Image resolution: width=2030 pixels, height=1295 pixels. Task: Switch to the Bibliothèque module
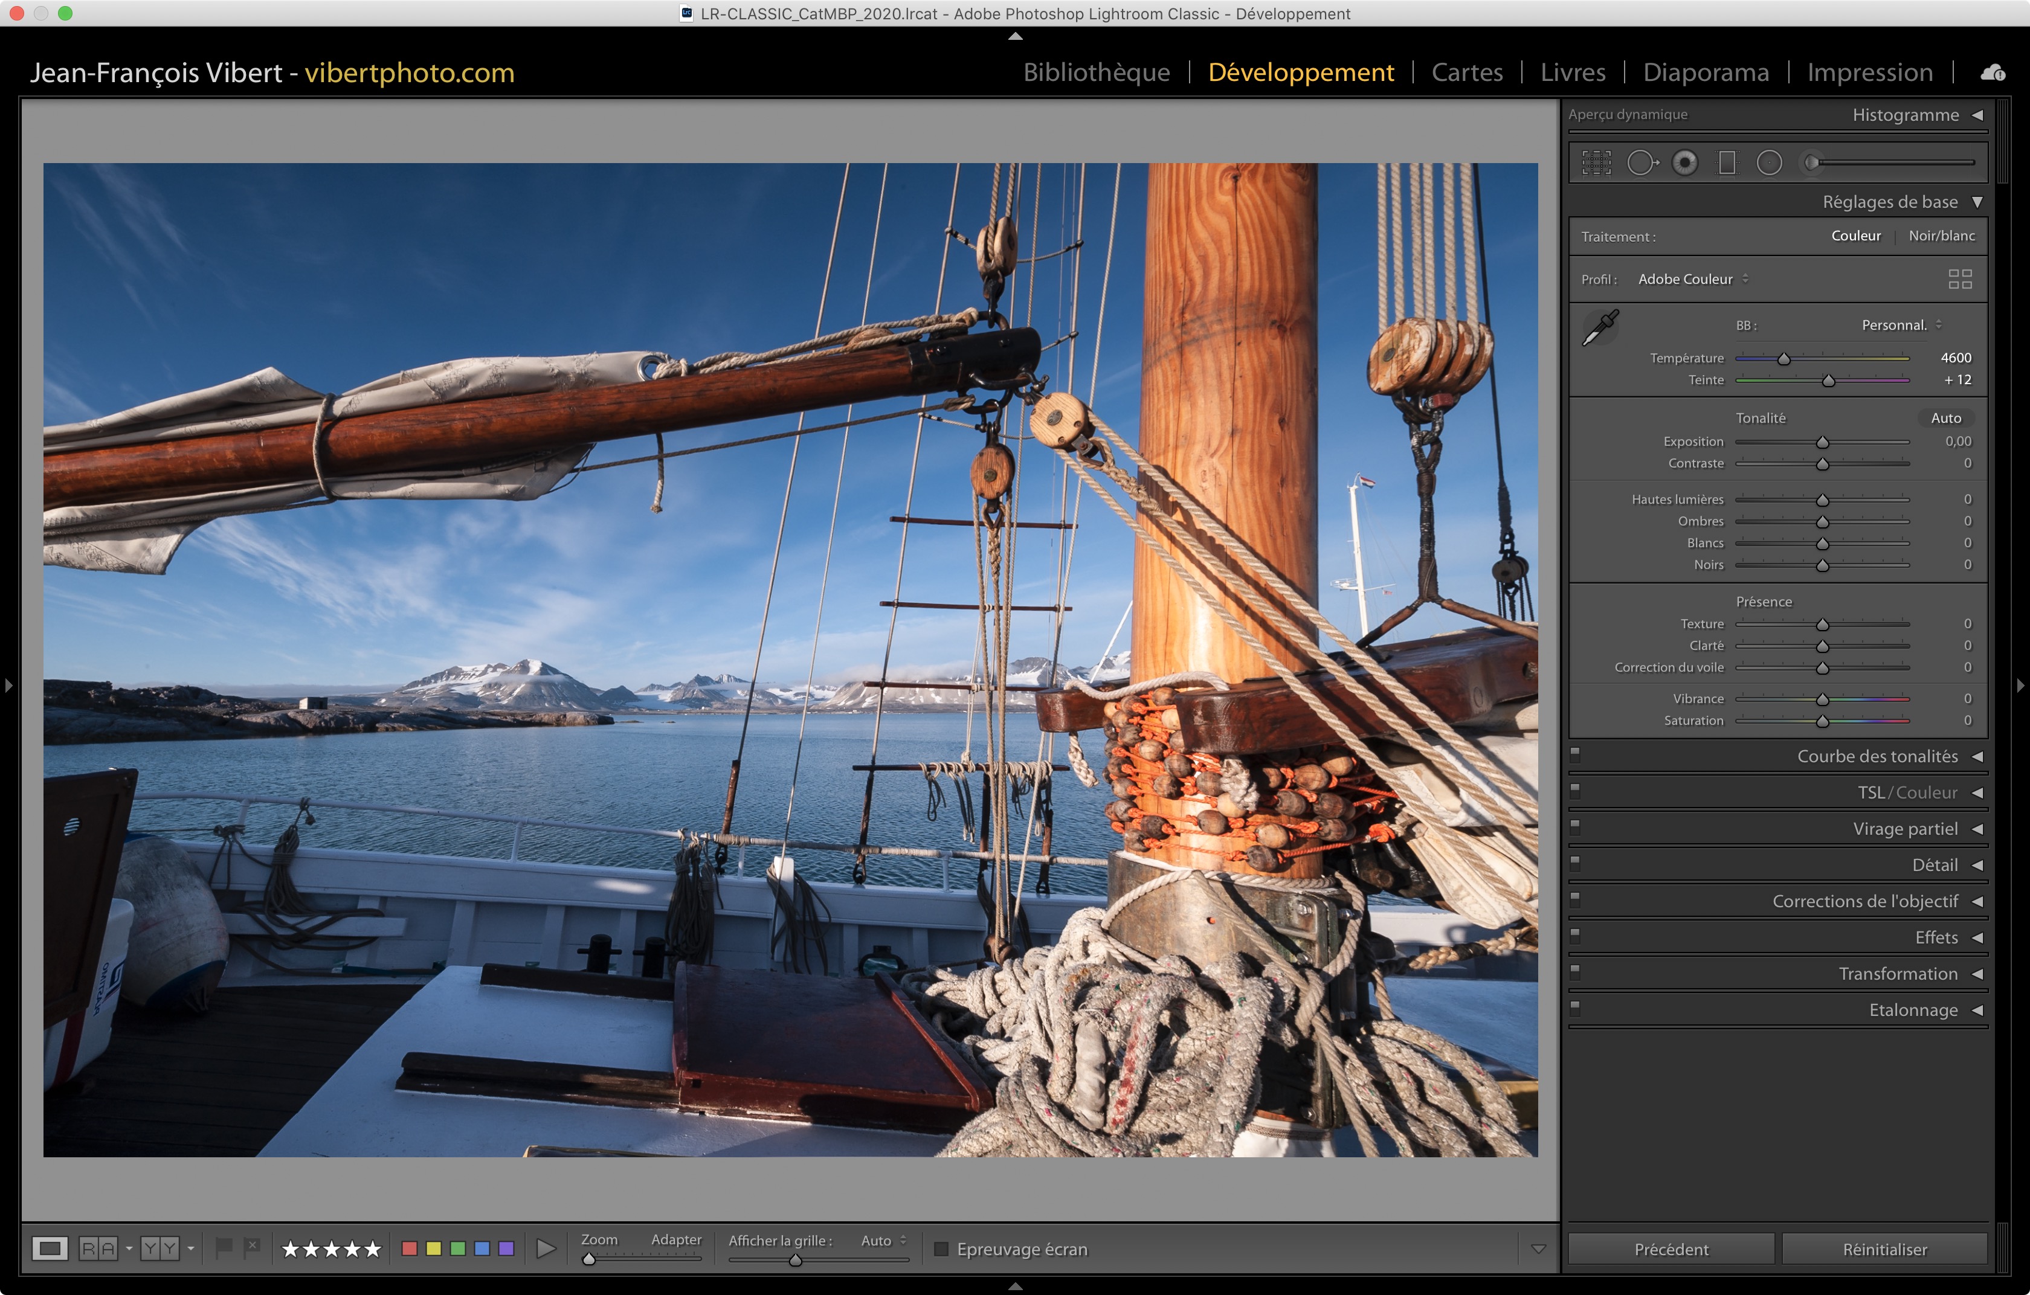(x=1096, y=72)
